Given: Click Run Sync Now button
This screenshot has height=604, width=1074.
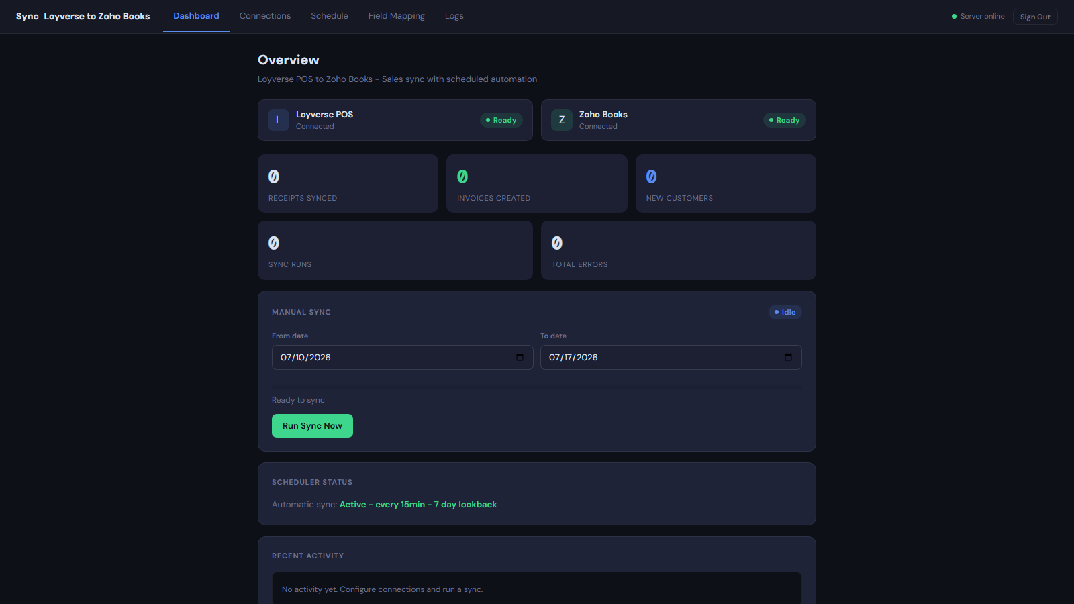Looking at the screenshot, I should pos(312,425).
